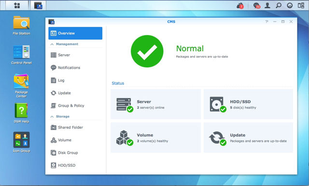Click '2 server(s) online' text
309x186 pixels.
tap(151, 108)
